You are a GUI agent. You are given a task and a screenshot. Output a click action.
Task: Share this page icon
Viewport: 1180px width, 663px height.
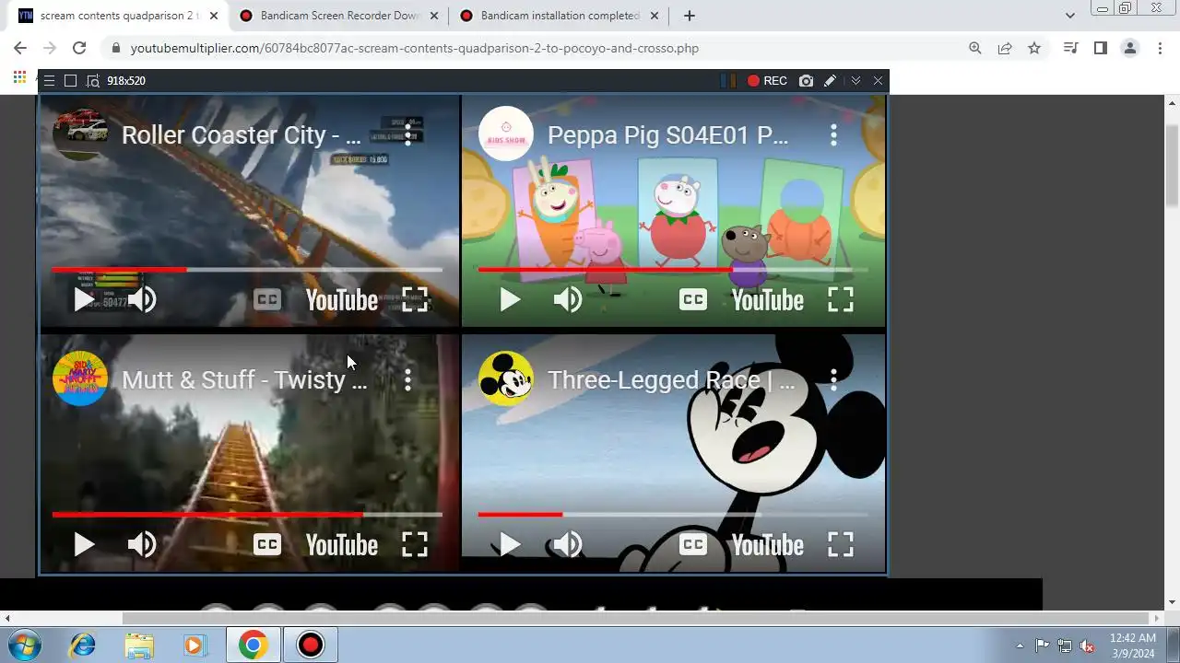click(1005, 48)
